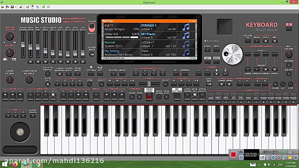Image resolution: width=299 pixels, height=168 pixels.
Task: Click the MASTER VOLUME knob
Action: point(9,36)
